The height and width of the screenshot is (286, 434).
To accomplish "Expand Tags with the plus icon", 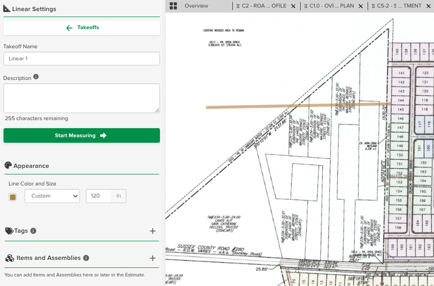I will (153, 231).
